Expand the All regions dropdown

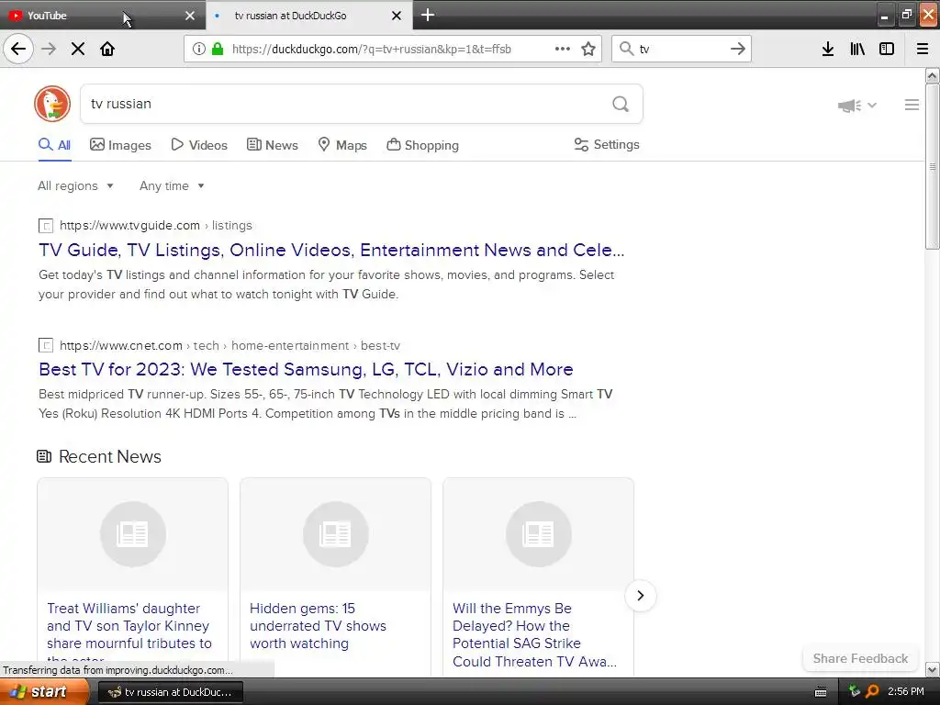[75, 185]
